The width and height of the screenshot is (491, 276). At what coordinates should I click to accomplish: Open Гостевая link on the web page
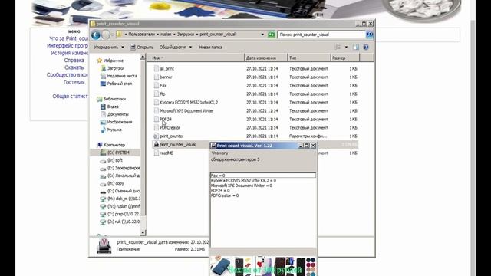pyautogui.click(x=74, y=82)
